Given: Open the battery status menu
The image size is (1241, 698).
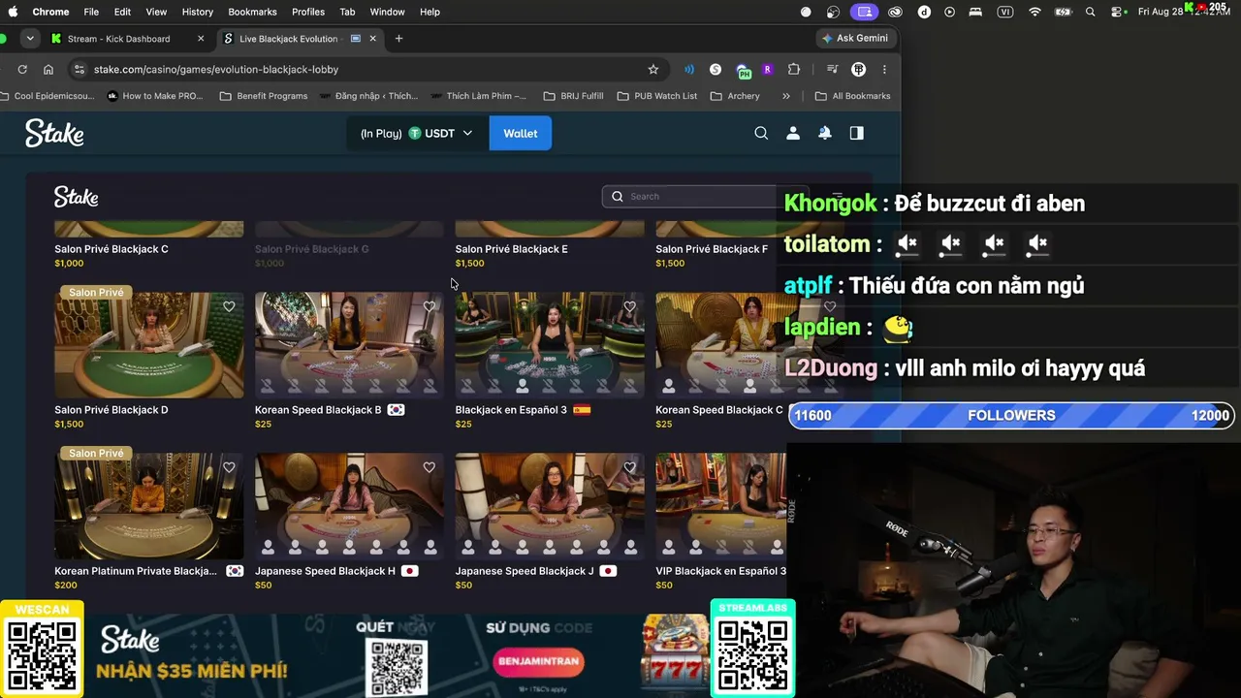Looking at the screenshot, I should coord(1063,12).
